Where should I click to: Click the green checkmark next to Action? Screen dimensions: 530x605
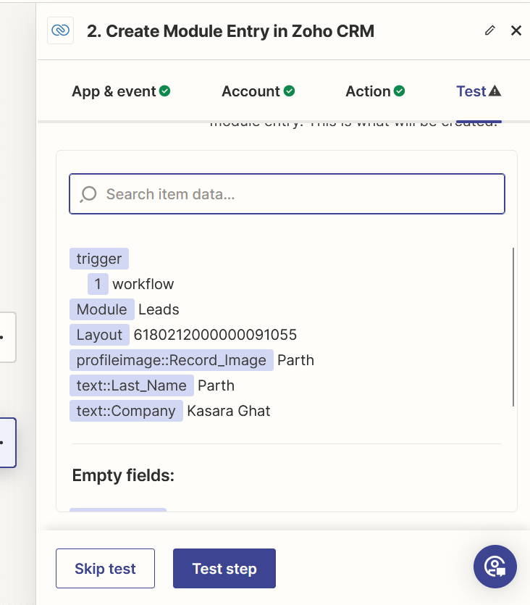(x=399, y=91)
